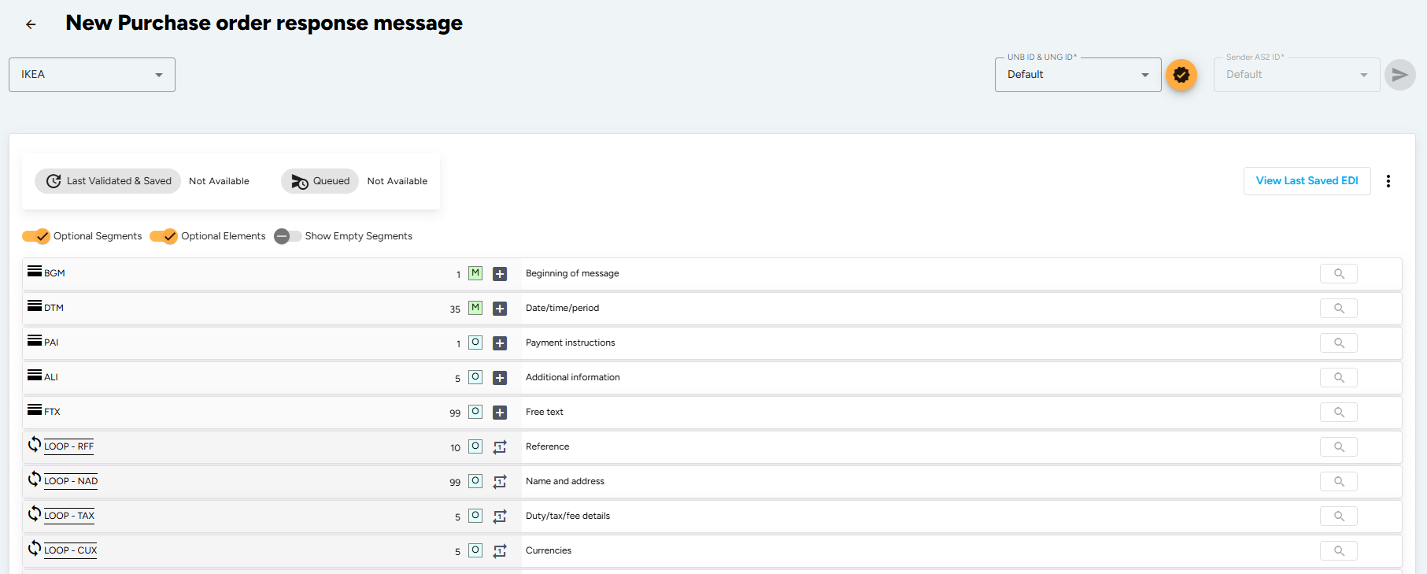
Task: Search the Duty/tax/fee details row
Action: point(1339,517)
